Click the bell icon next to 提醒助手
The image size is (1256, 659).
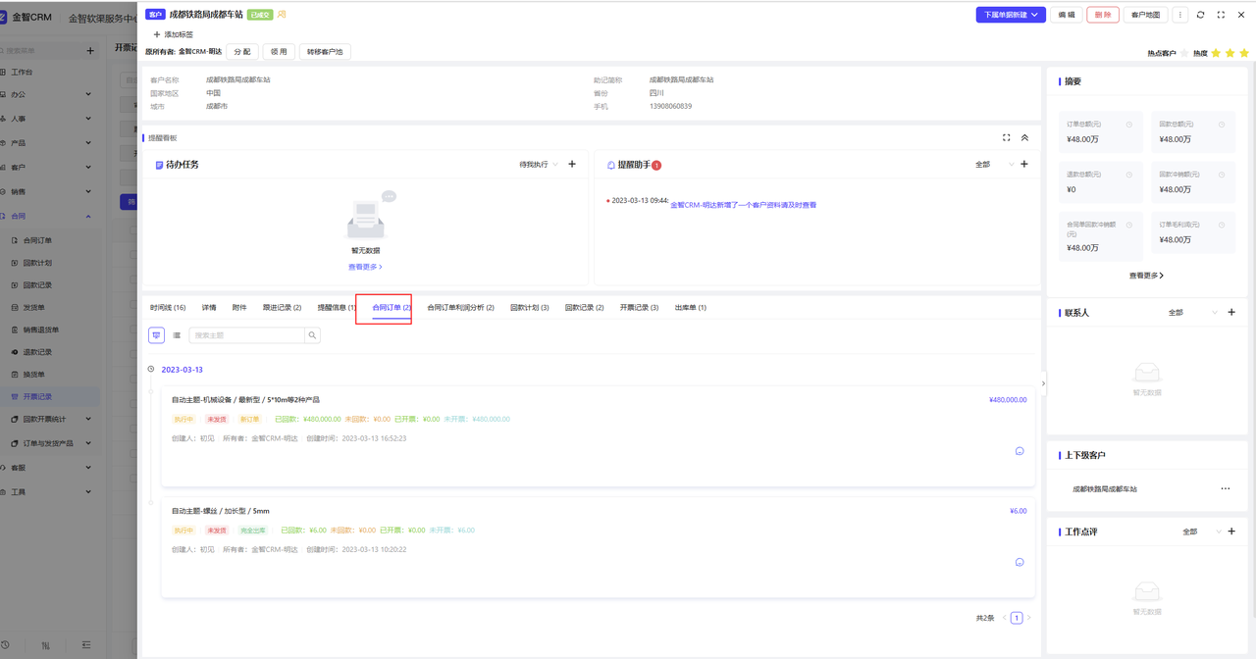(x=611, y=165)
